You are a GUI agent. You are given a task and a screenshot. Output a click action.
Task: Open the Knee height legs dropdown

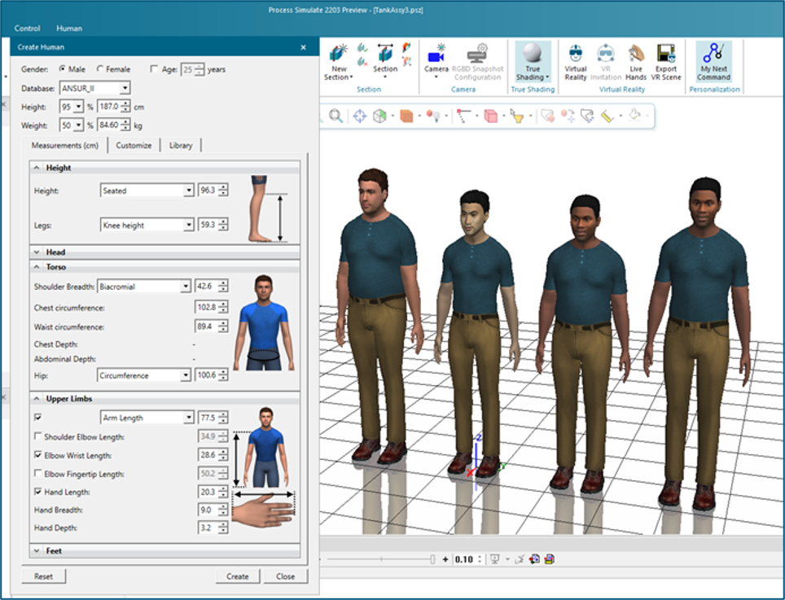click(x=189, y=226)
